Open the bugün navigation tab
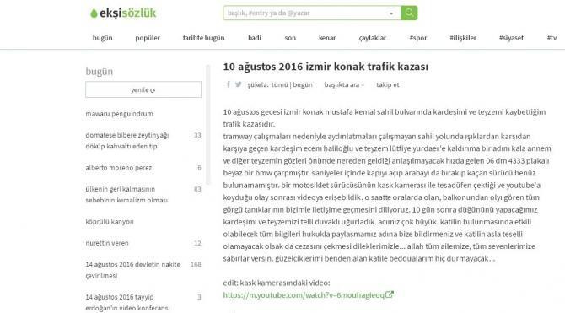This screenshot has width=565, height=313. (x=102, y=38)
